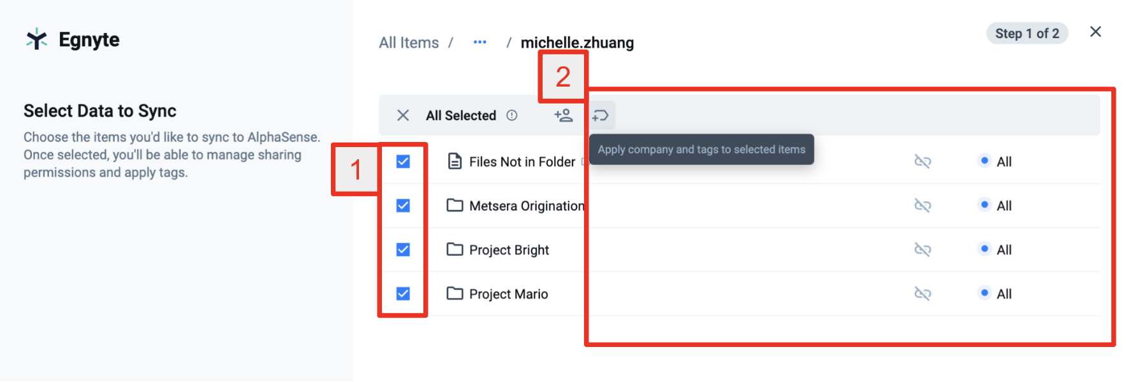Screen dimensions: 1126x382
Task: Click the info icon beside All Selected
Action: (x=512, y=115)
